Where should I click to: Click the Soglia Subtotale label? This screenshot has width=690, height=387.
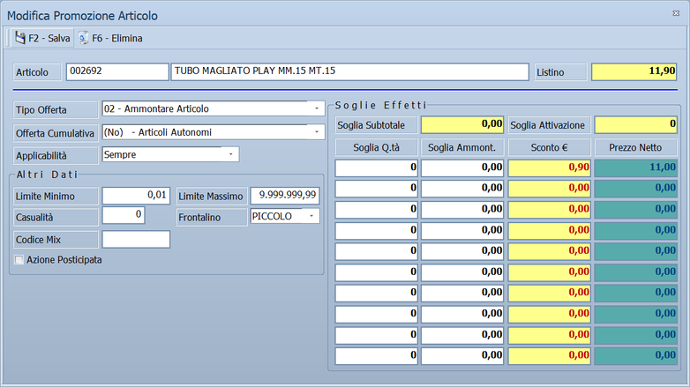[376, 125]
